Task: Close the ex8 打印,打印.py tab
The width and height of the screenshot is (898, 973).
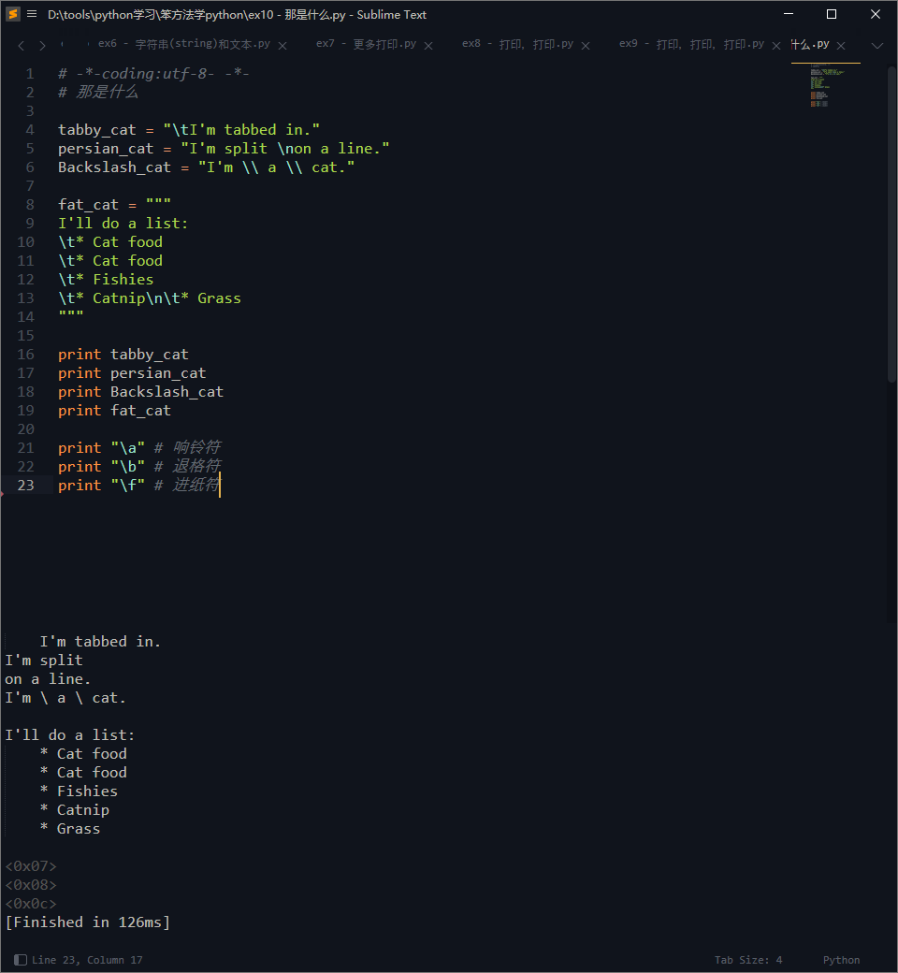Action: tap(586, 45)
